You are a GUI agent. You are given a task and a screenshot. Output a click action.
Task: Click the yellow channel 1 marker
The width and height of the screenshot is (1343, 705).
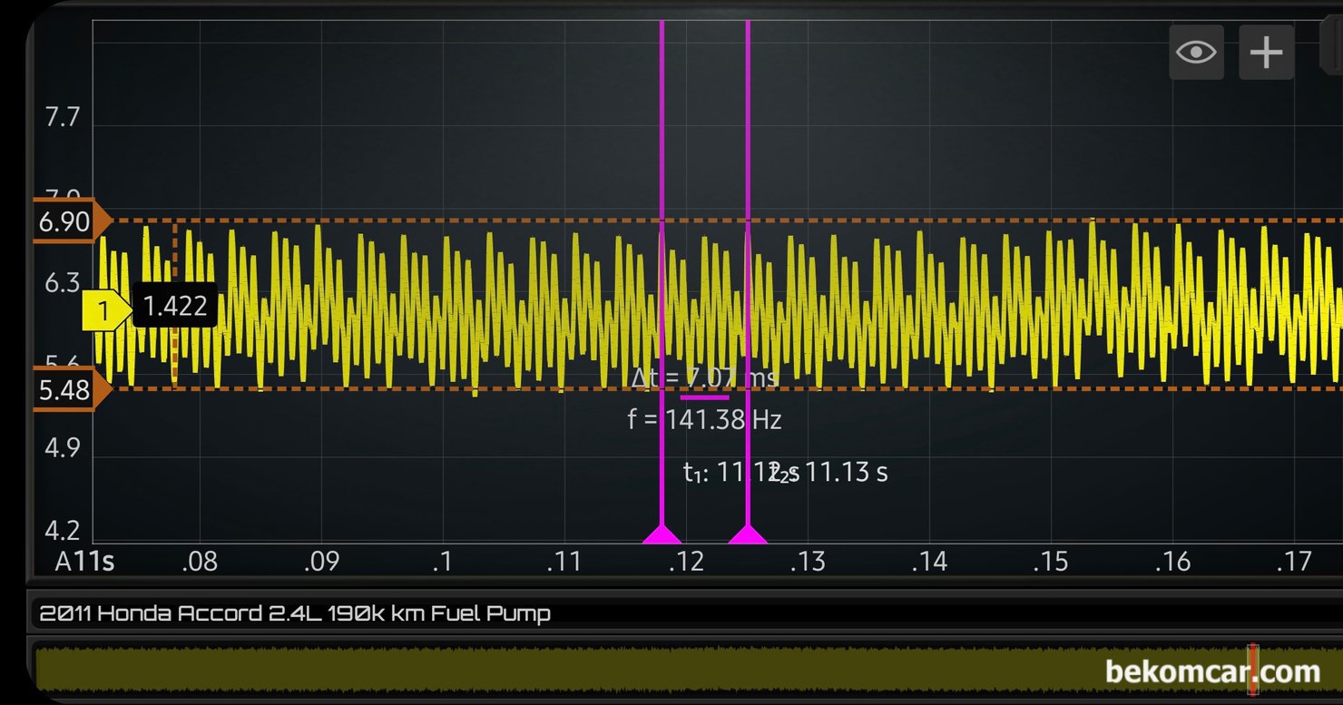[x=104, y=310]
